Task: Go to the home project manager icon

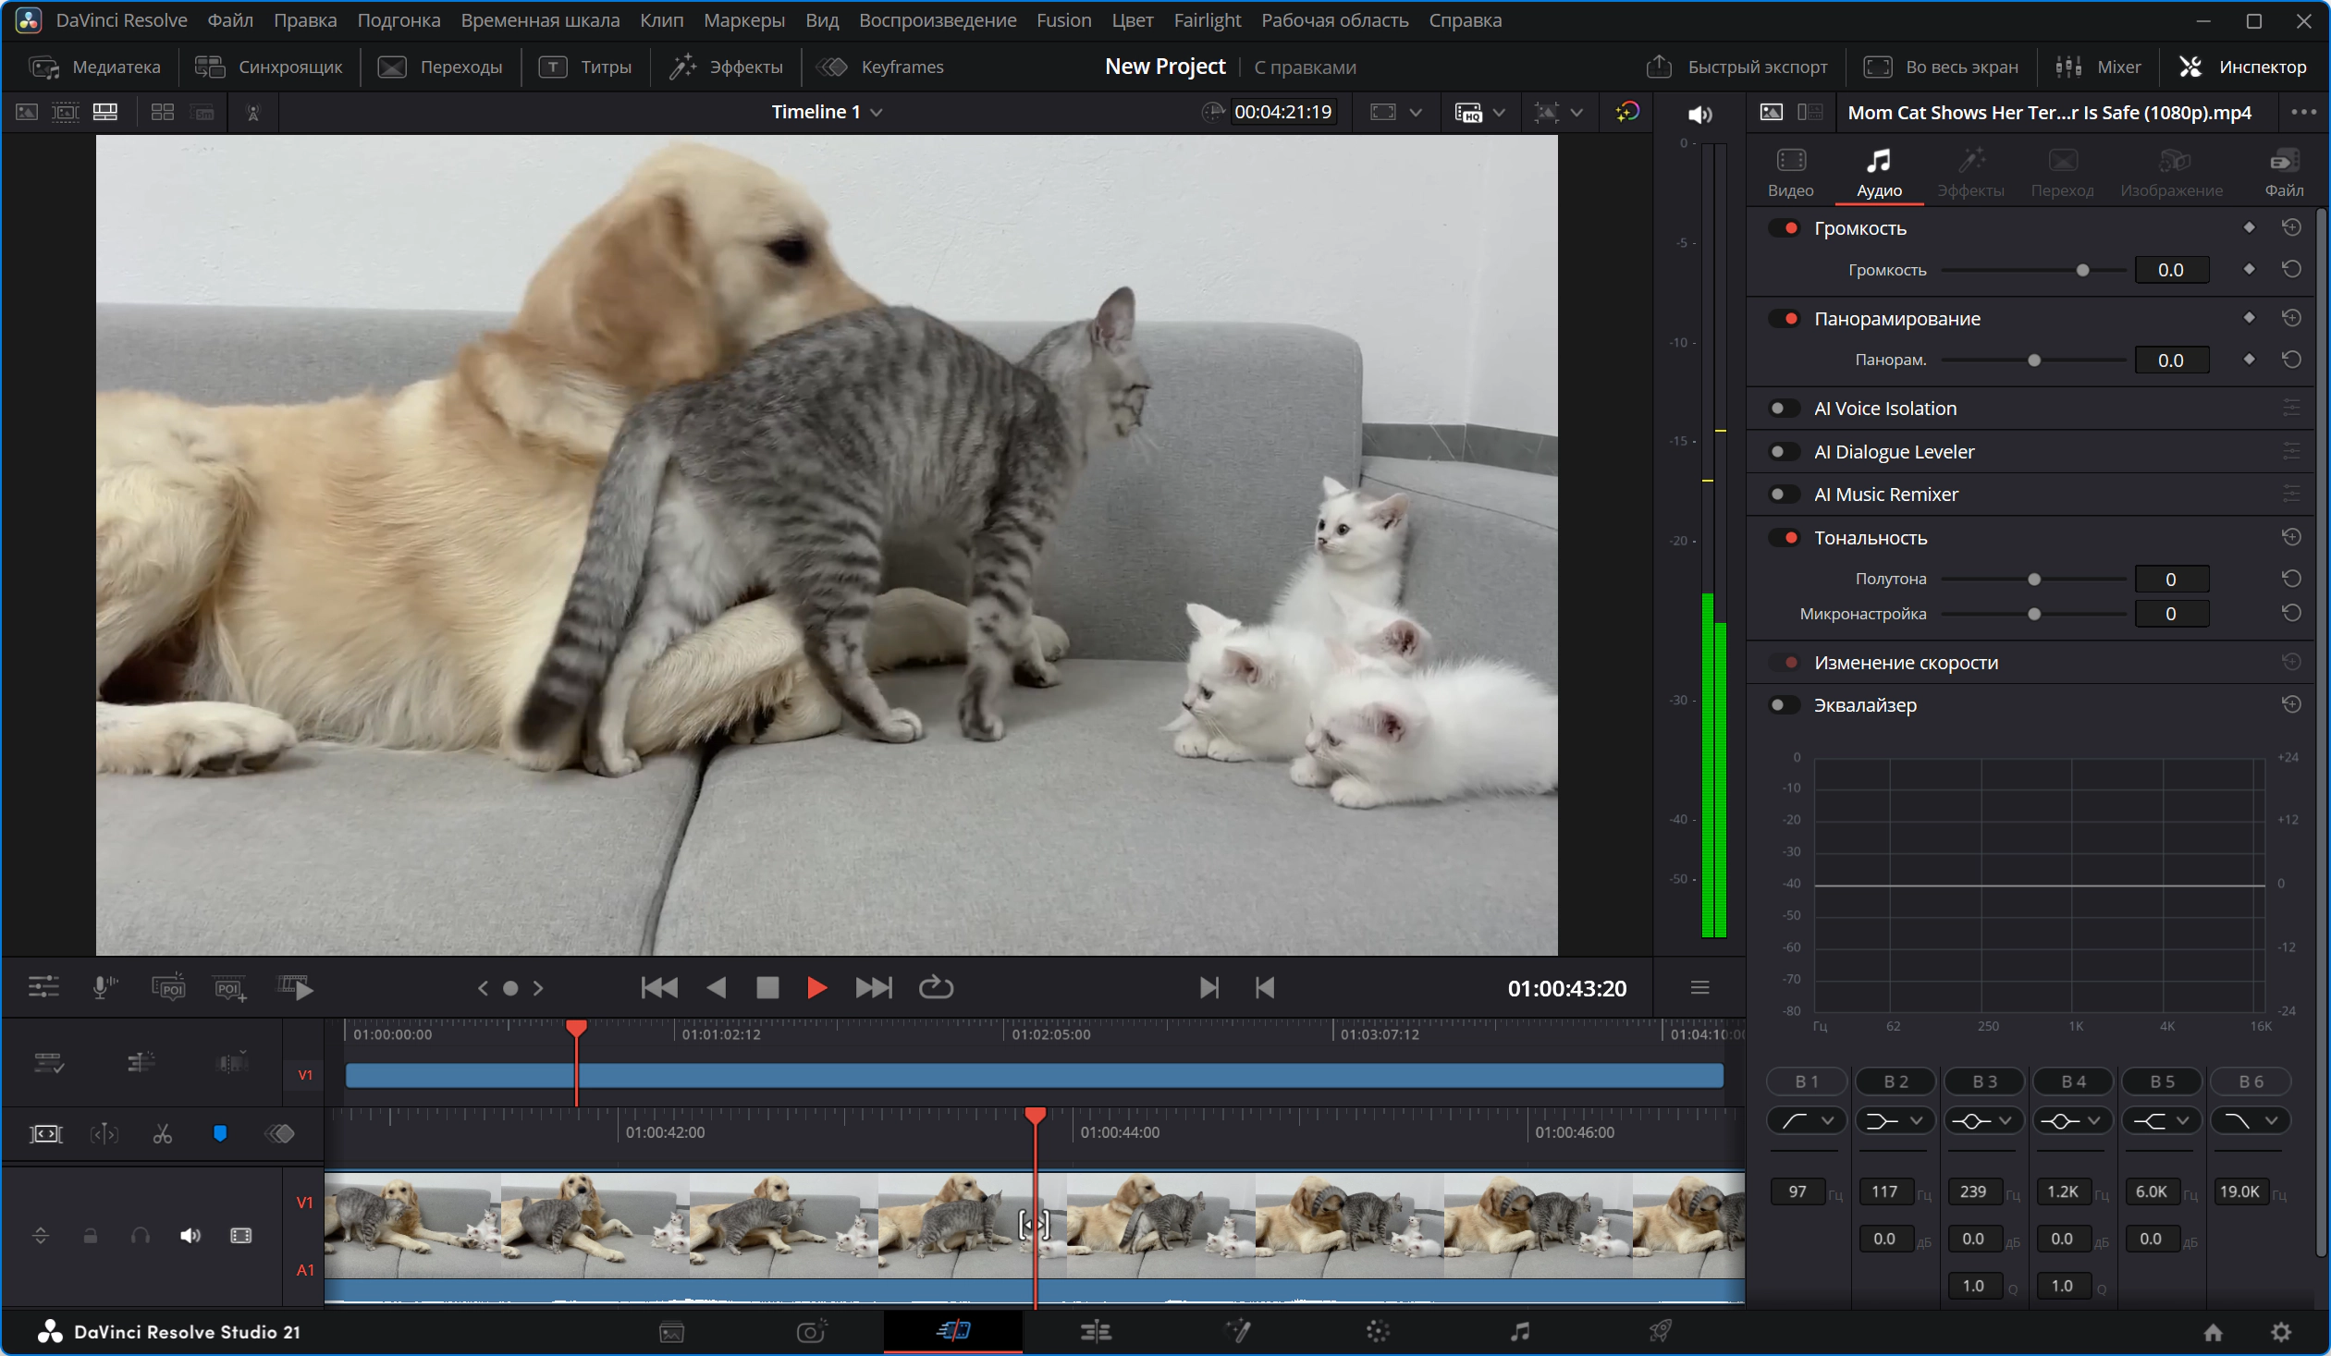Action: [x=2213, y=1332]
